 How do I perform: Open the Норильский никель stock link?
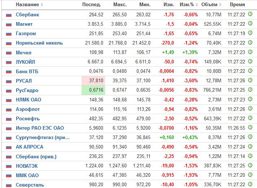tap(39, 43)
